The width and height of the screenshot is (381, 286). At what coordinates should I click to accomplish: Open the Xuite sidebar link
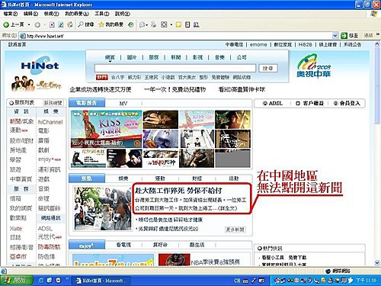tap(16, 229)
